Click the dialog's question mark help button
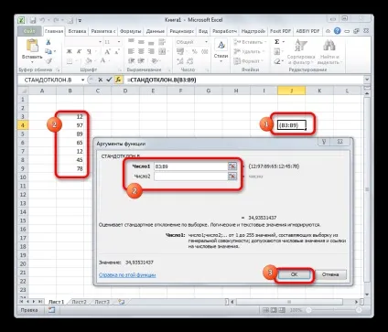This screenshot has height=332, width=388. click(x=324, y=142)
